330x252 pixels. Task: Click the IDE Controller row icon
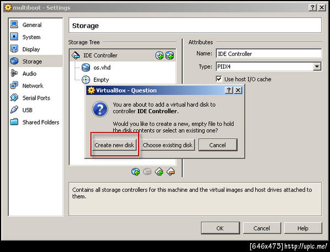76,56
